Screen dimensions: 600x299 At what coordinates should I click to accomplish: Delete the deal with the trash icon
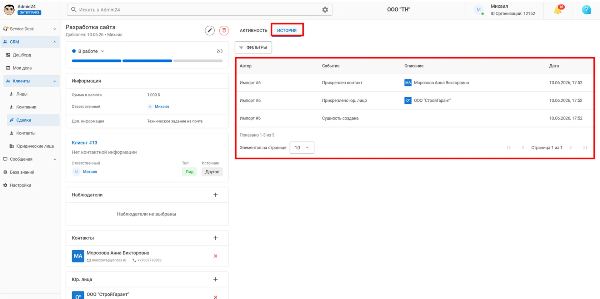[x=224, y=31]
